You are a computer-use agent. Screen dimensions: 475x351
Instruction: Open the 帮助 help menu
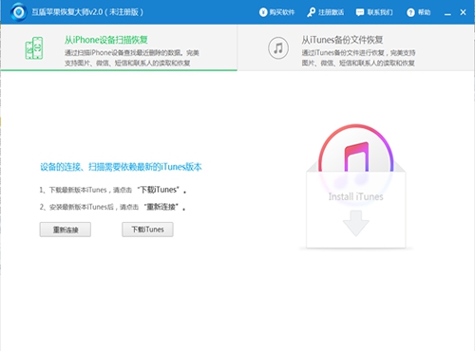point(419,12)
